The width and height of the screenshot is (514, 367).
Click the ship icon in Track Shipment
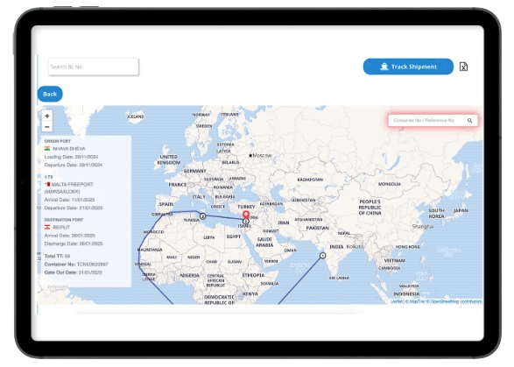384,67
